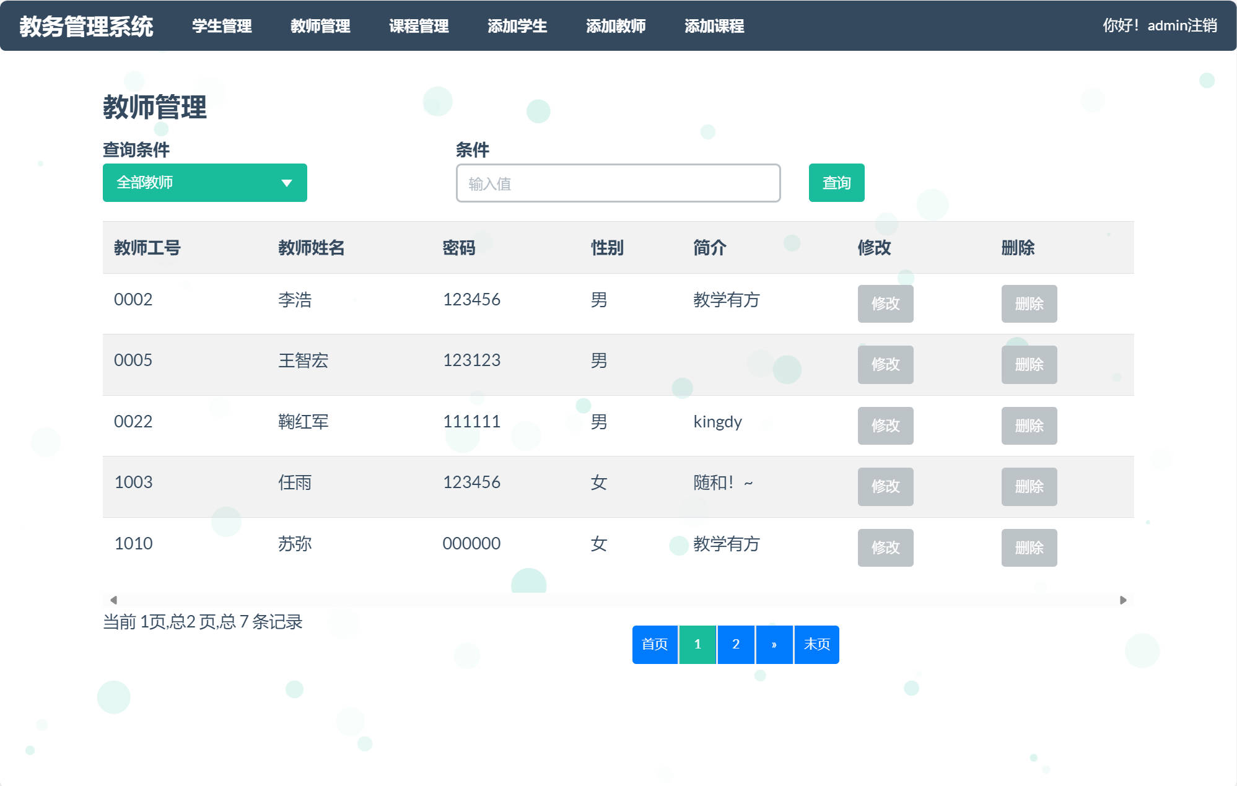This screenshot has width=1237, height=786.
Task: Delete teacher 苏弥 with 删除 button
Action: (1029, 548)
